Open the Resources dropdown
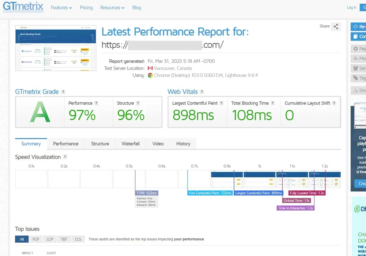 click(x=112, y=8)
